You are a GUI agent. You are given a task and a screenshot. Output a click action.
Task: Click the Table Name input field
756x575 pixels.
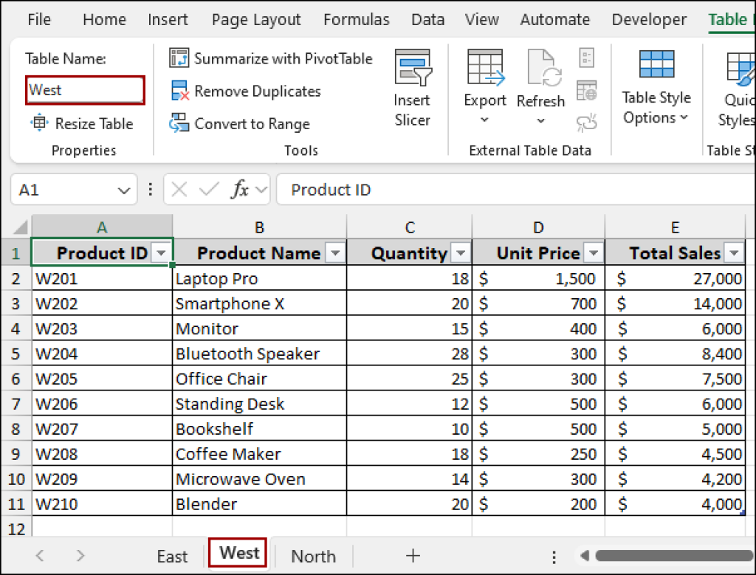point(84,89)
